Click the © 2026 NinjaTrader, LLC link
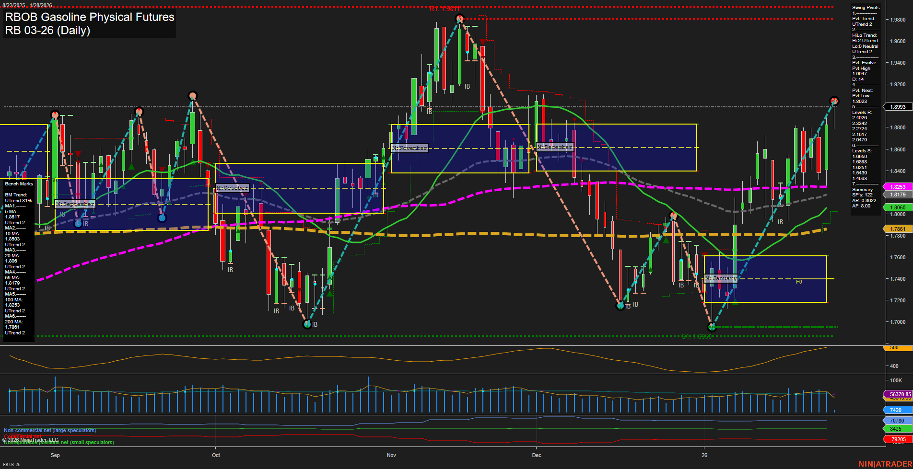 point(30,439)
